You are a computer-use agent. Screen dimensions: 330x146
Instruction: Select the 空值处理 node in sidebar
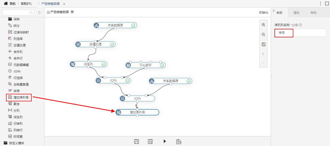point(17,45)
